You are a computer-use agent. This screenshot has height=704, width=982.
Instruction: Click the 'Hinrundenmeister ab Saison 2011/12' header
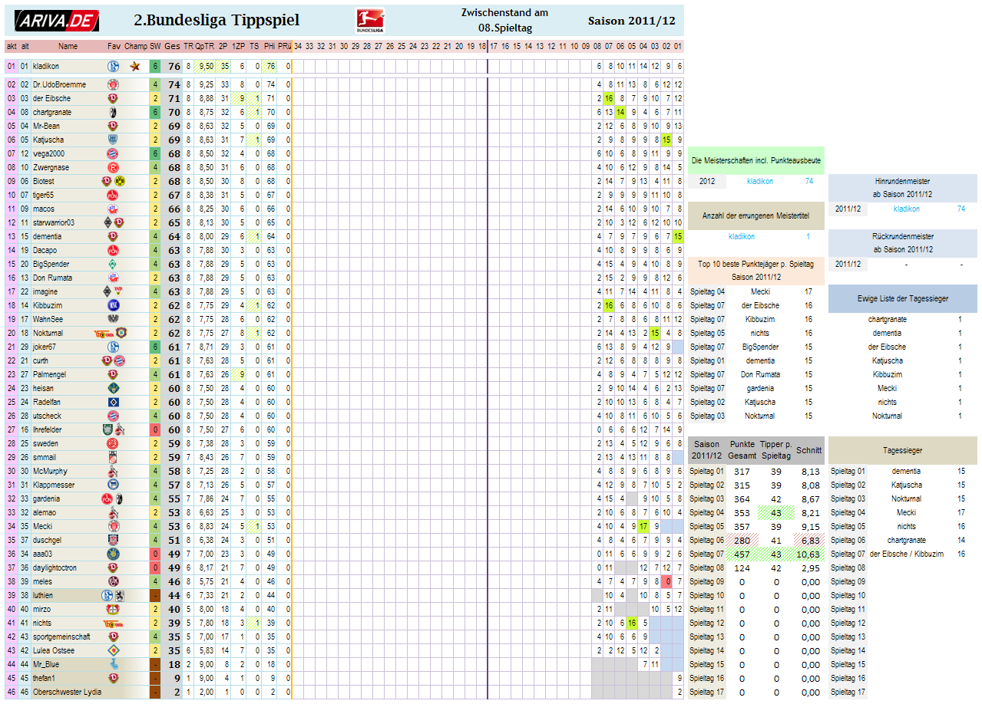tap(903, 189)
